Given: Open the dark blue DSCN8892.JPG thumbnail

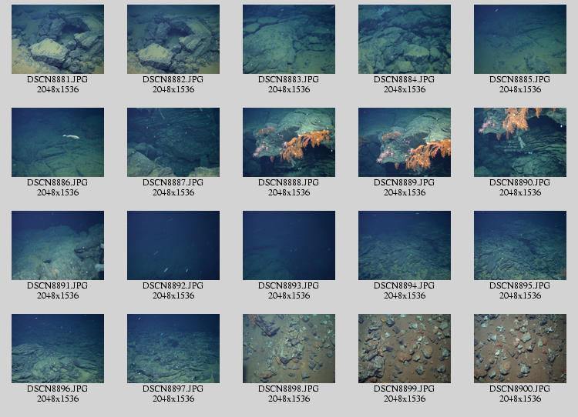Looking at the screenshot, I should 173,245.
